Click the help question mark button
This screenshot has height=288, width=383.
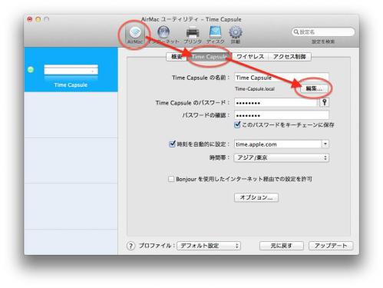click(130, 246)
